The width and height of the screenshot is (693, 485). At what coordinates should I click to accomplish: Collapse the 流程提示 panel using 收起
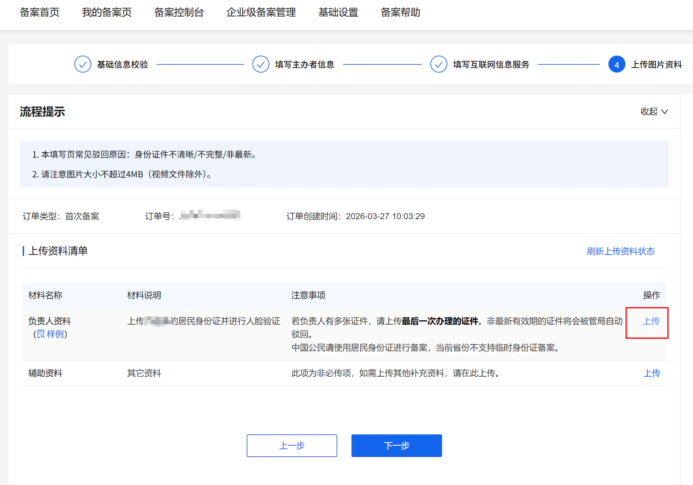coord(649,112)
